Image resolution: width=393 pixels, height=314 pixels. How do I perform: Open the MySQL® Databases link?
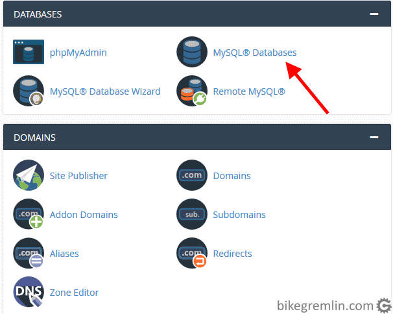[255, 53]
